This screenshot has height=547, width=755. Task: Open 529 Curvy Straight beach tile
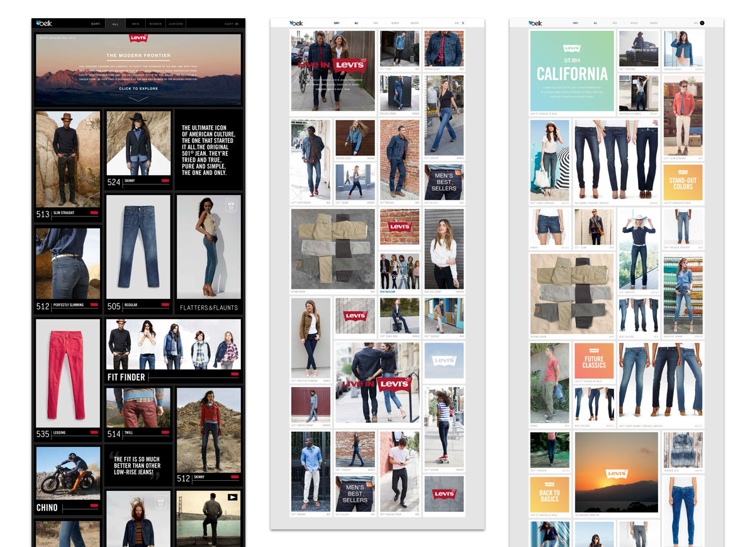(x=549, y=162)
